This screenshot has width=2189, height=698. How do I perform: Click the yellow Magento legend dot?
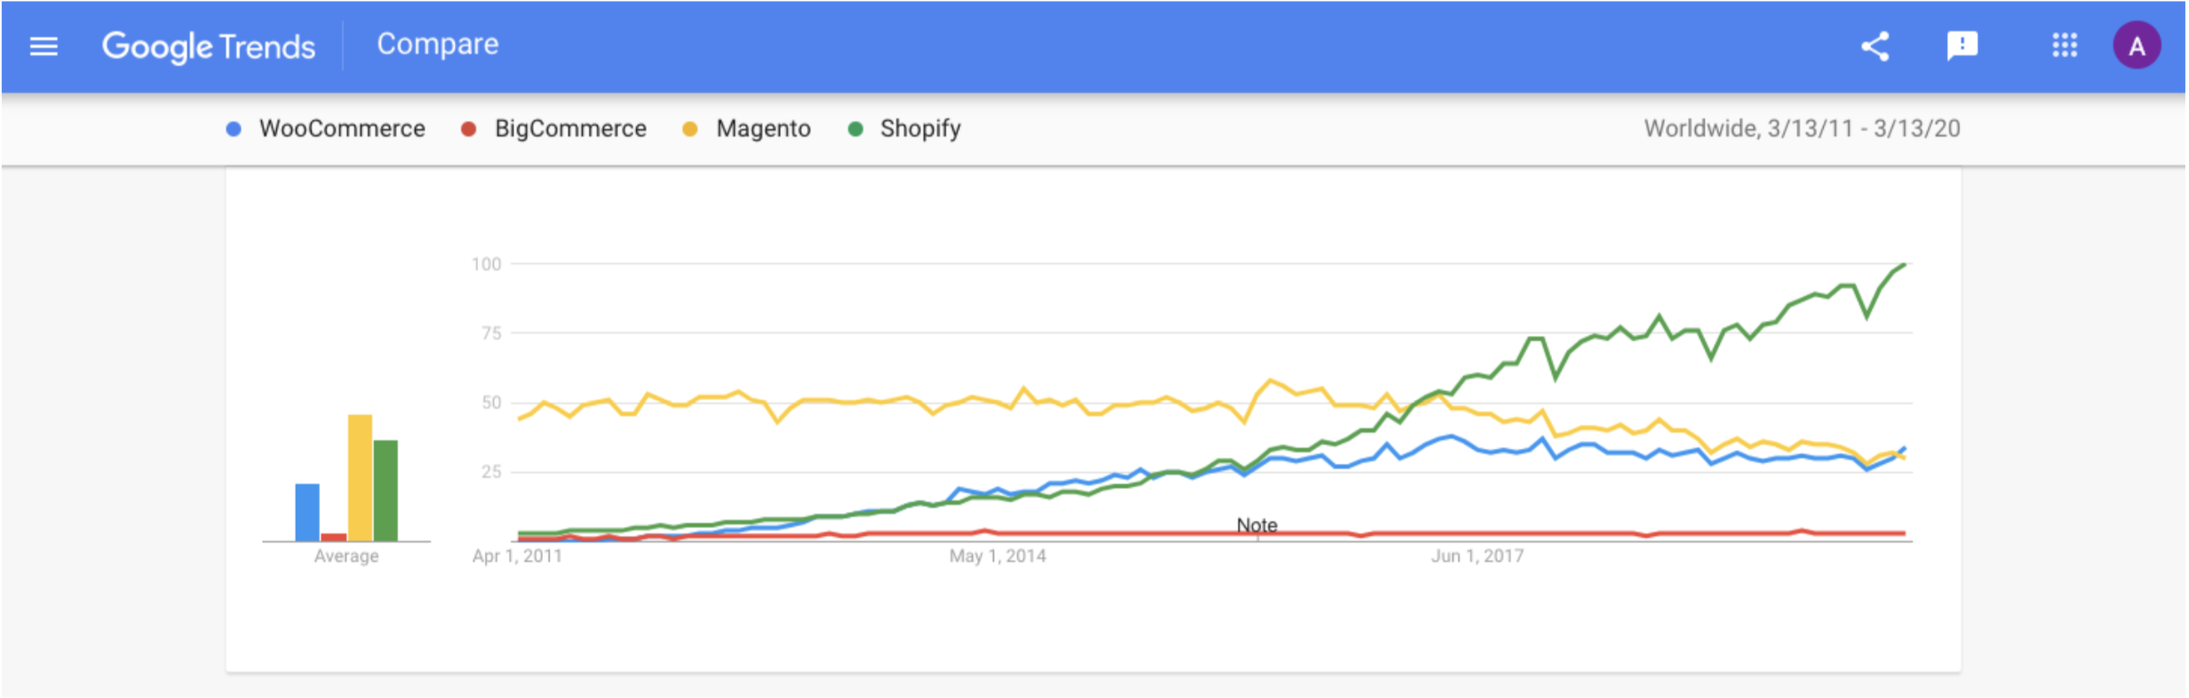[689, 130]
